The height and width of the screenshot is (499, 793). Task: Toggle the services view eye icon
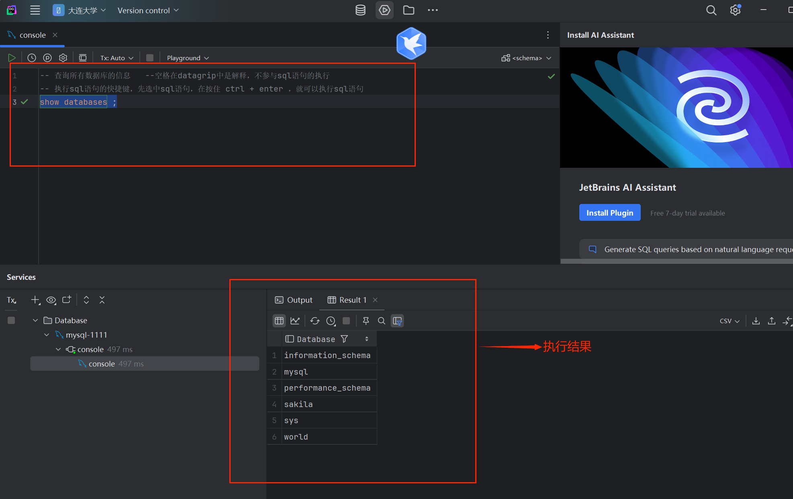pos(51,300)
